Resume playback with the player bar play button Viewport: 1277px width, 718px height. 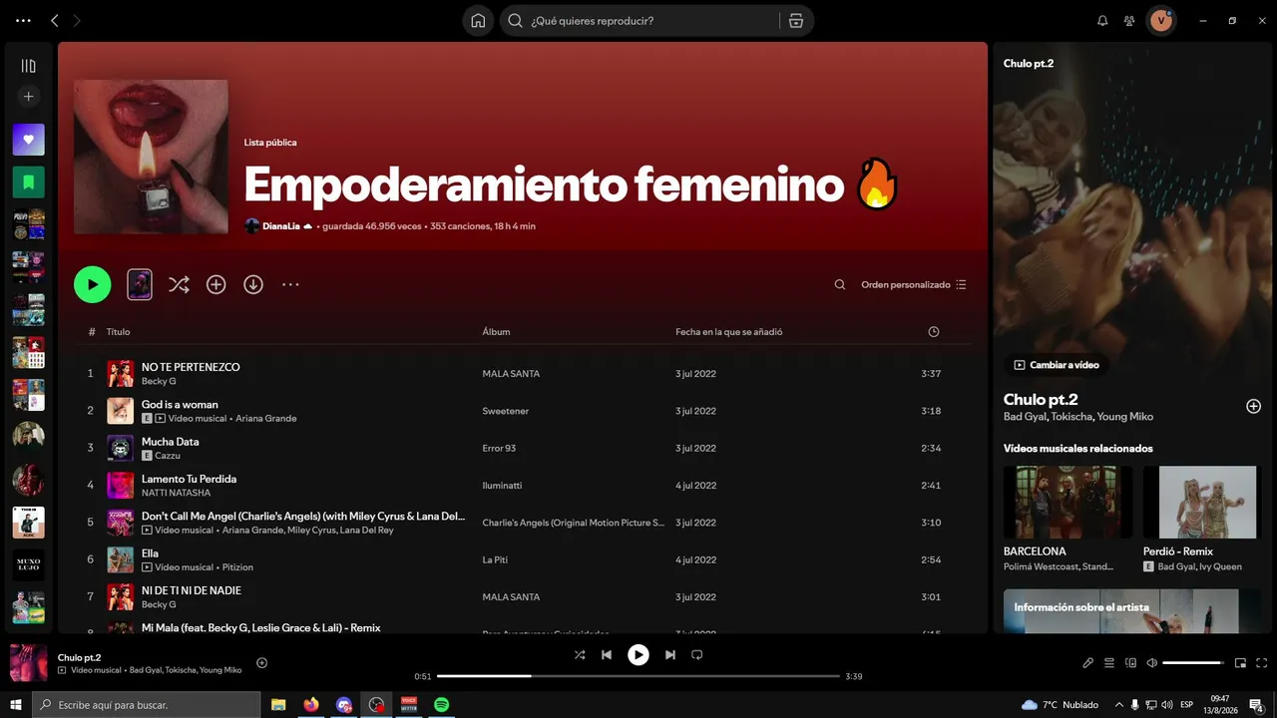[638, 655]
